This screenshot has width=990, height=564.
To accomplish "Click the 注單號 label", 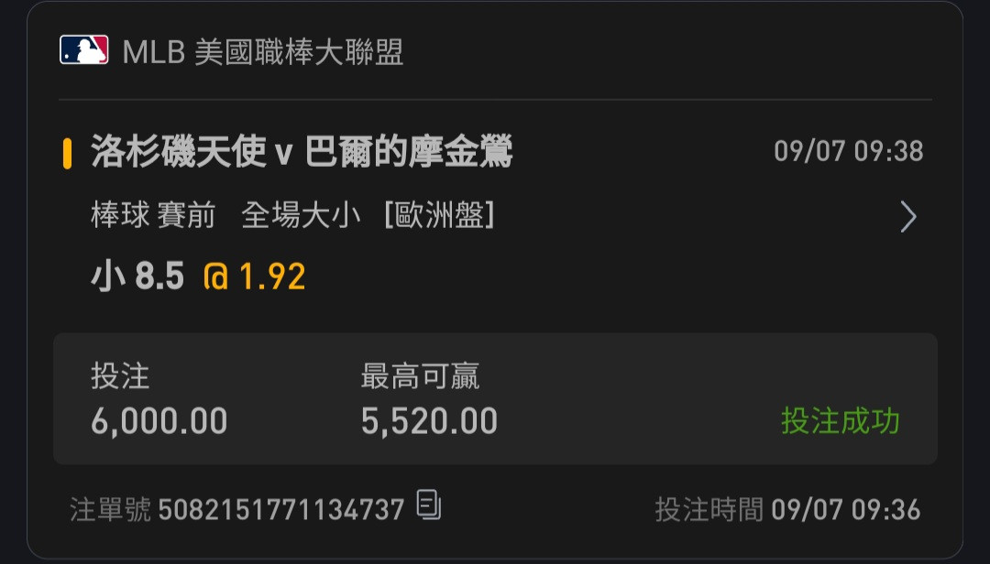I will tap(111, 510).
